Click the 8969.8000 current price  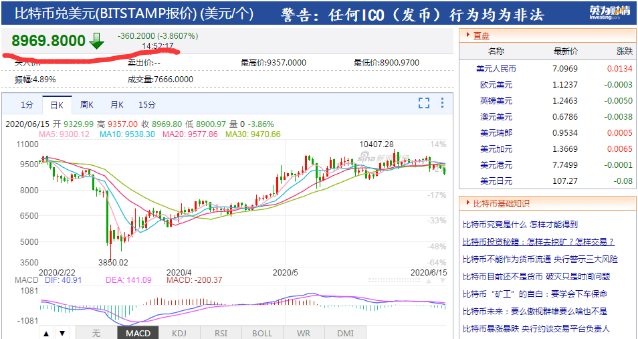click(48, 41)
